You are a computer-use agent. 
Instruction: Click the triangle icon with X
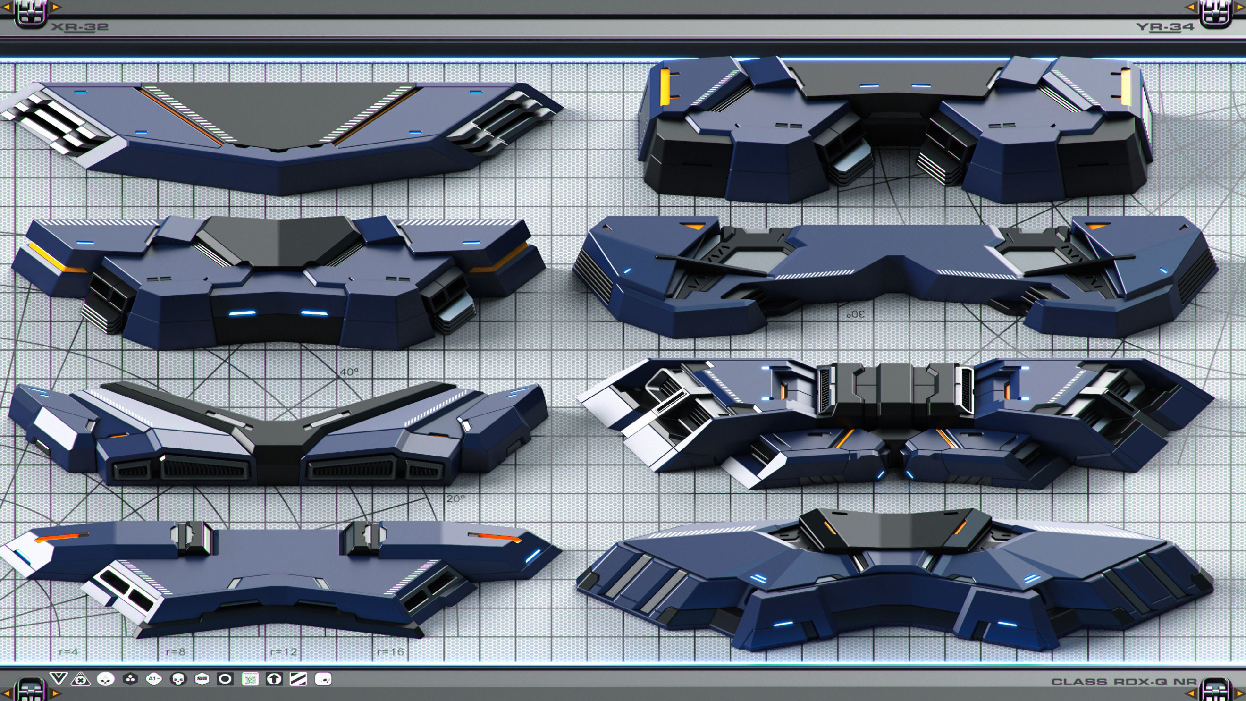point(80,679)
